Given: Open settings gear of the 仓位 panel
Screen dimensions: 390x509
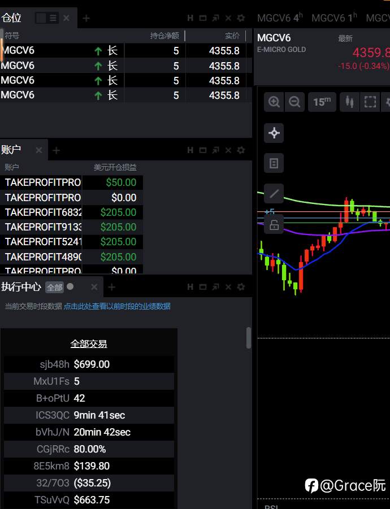Looking at the screenshot, I should (241, 18).
